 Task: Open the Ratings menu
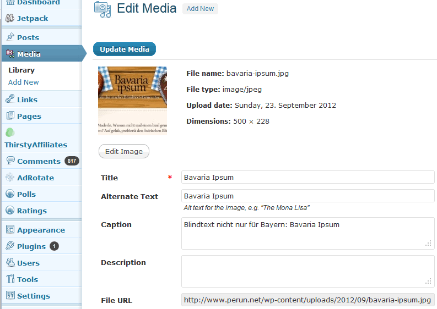pos(32,211)
